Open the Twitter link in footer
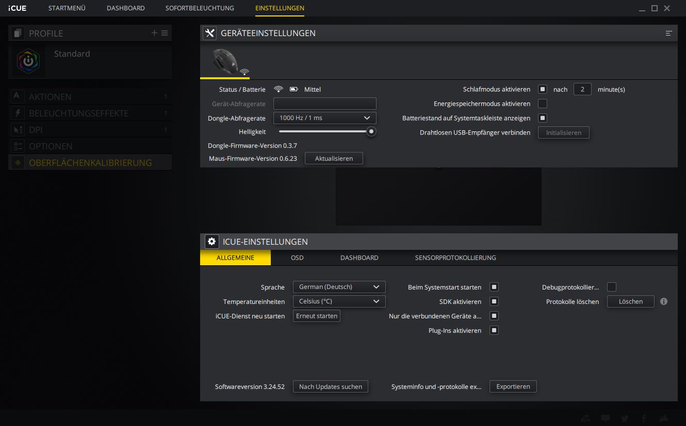This screenshot has width=686, height=426. (x=625, y=418)
